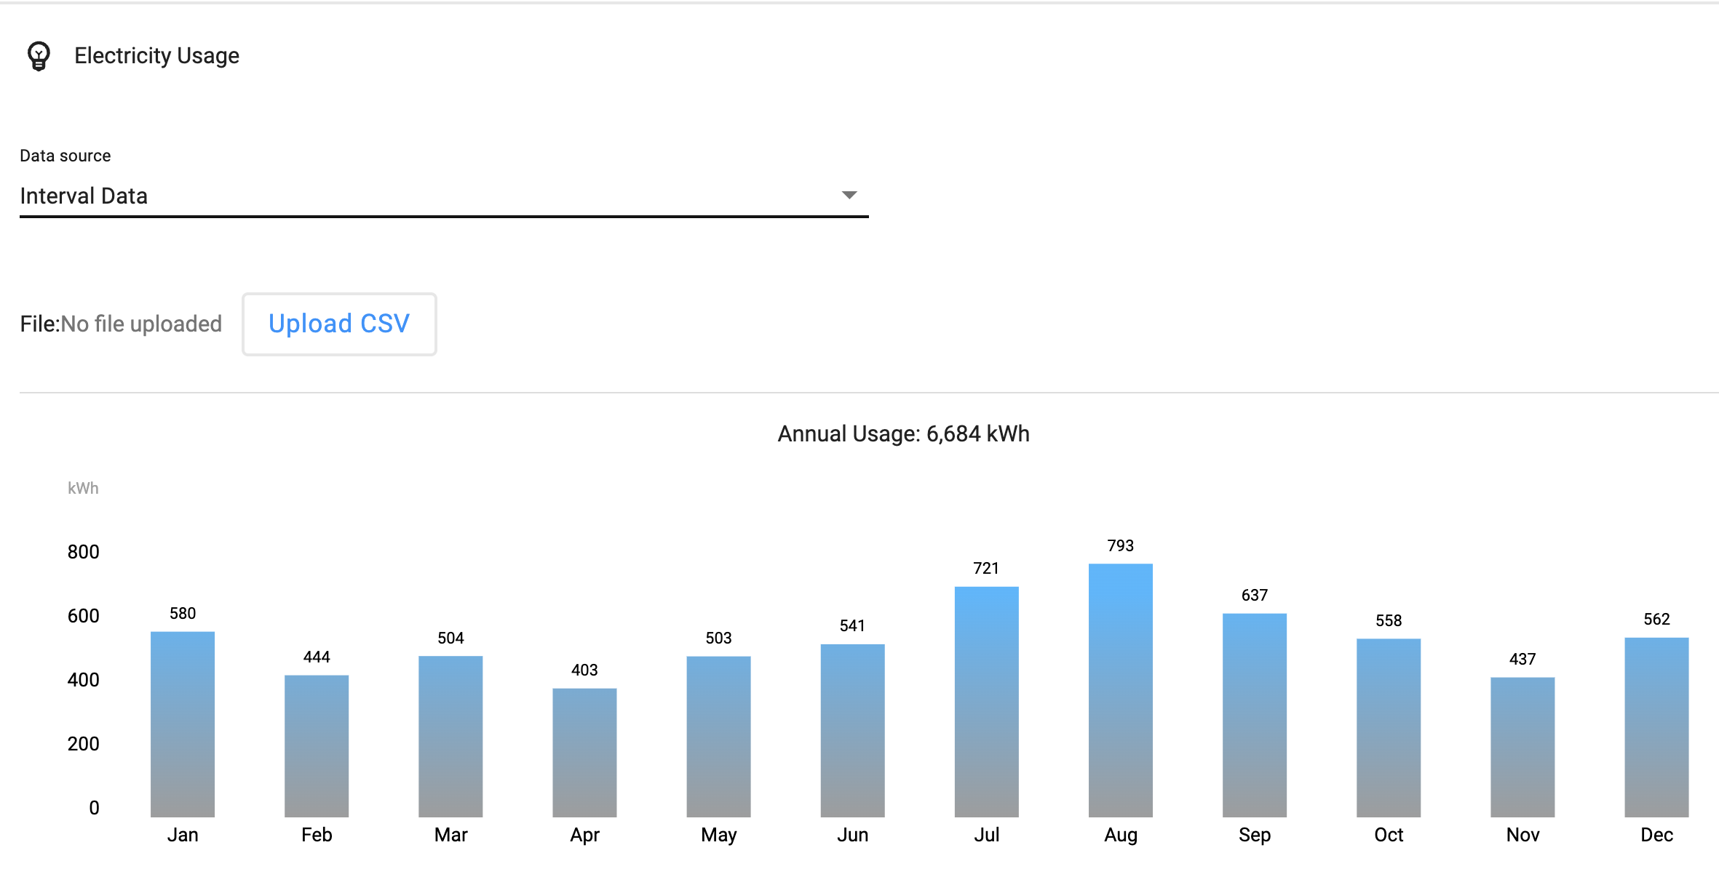Click the Dec axis label
1719x877 pixels.
(1656, 835)
